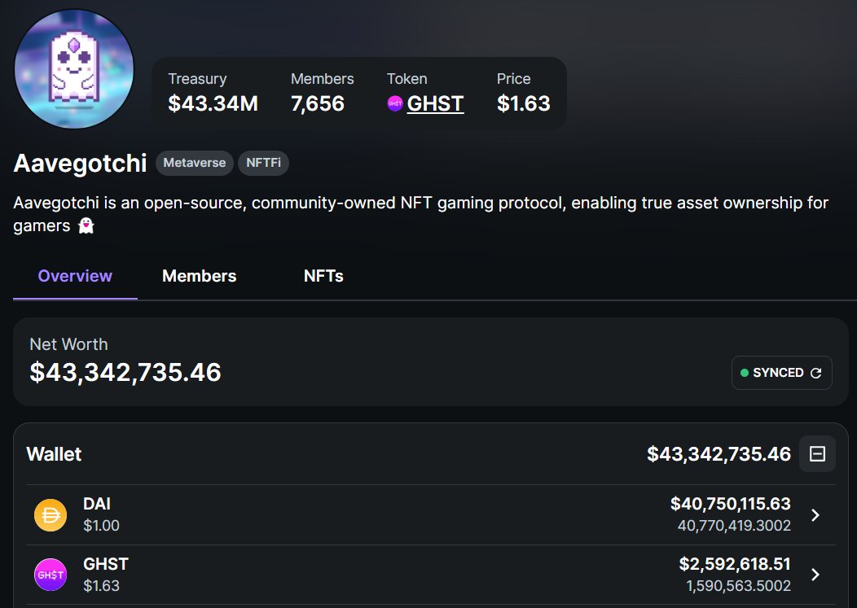The width and height of the screenshot is (857, 608).
Task: Click the small GHST token icon beside the link
Action: pyautogui.click(x=394, y=103)
